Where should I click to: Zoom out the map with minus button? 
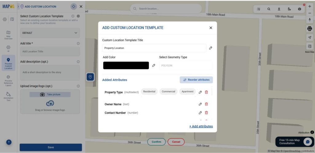click(x=309, y=13)
